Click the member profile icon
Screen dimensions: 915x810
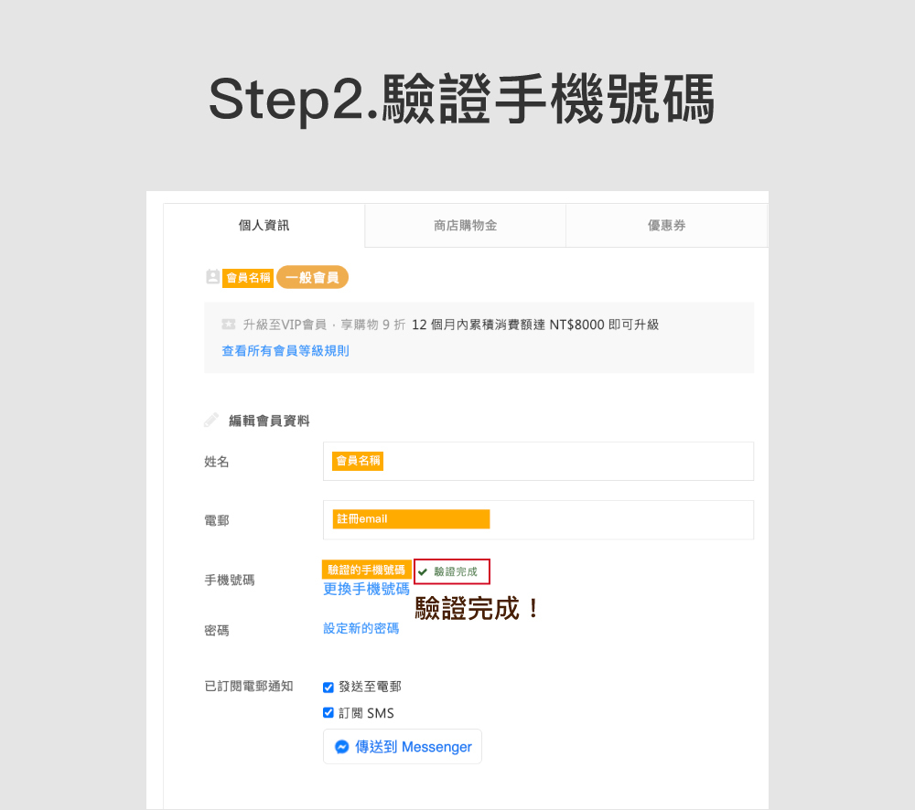(x=212, y=277)
